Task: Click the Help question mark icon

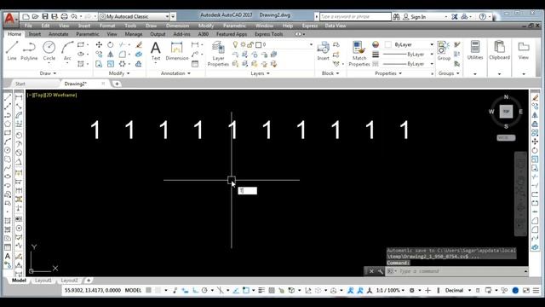Action: click(483, 16)
